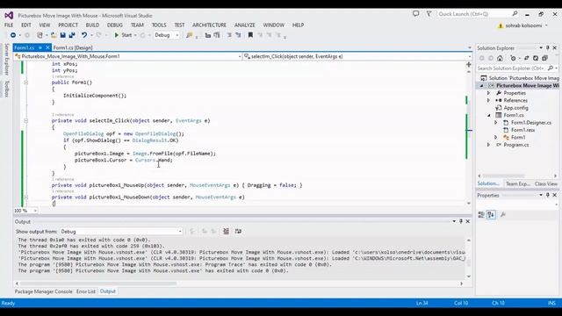Click the Undo arrow icon
The image size is (562, 316).
tap(84, 35)
